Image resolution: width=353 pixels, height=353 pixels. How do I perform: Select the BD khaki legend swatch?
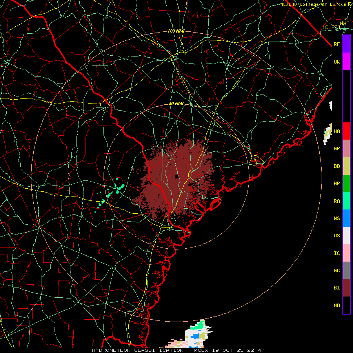(346, 166)
